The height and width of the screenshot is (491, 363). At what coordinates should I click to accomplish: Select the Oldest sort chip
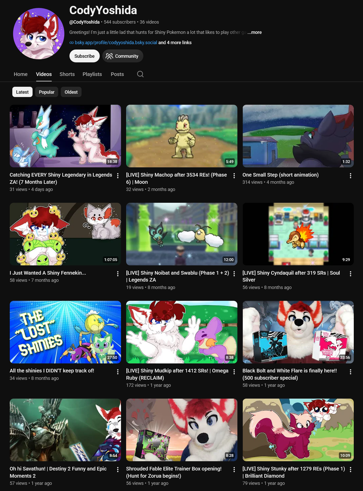(71, 92)
